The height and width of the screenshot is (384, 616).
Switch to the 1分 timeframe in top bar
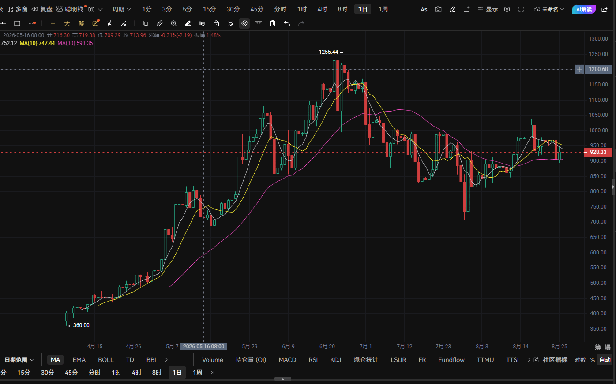point(147,9)
